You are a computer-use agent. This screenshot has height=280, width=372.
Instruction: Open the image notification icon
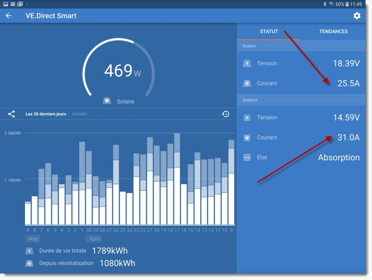[x=6, y=4]
